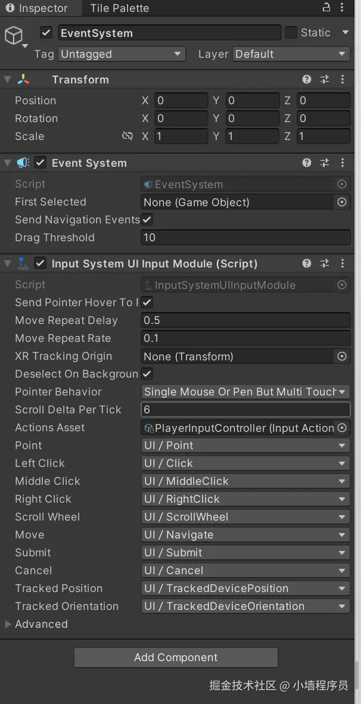Screen dimensions: 361x704
Task: Uncheck Send Navigation Events
Action: pyautogui.click(x=147, y=220)
